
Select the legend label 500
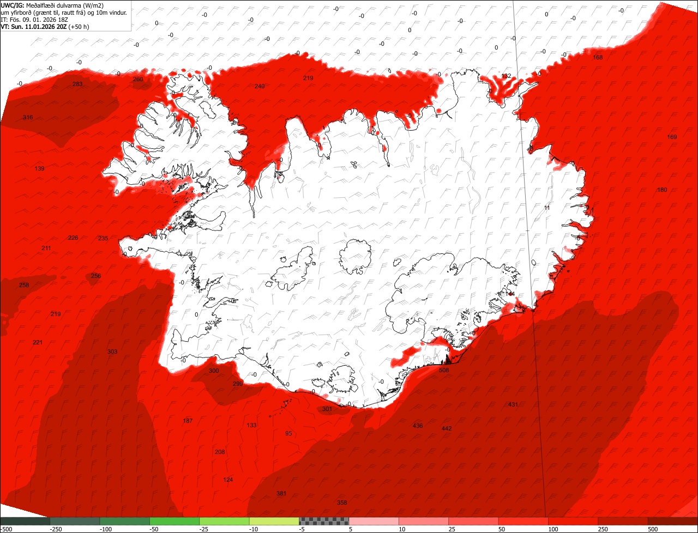coord(653,529)
